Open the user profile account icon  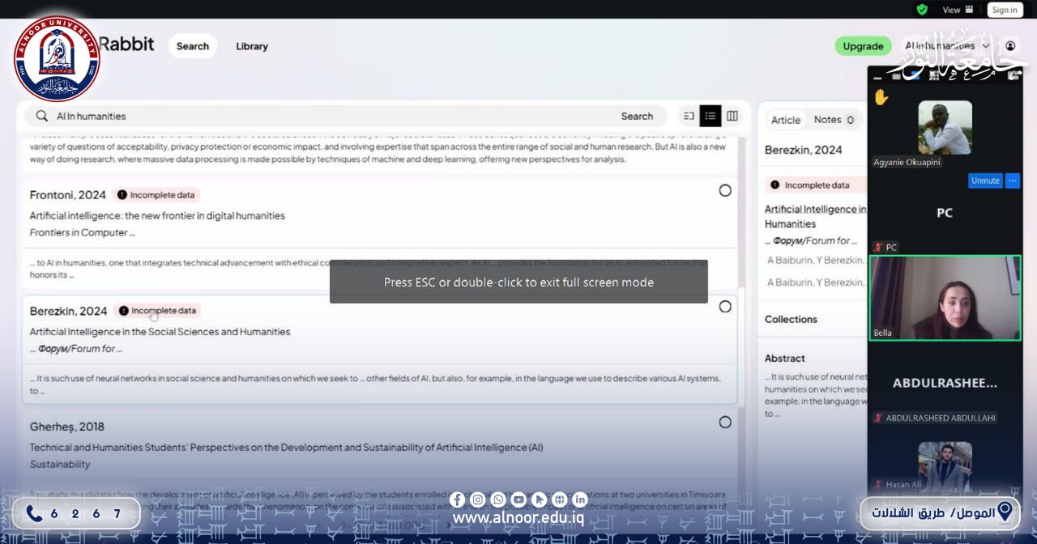[x=1010, y=46]
